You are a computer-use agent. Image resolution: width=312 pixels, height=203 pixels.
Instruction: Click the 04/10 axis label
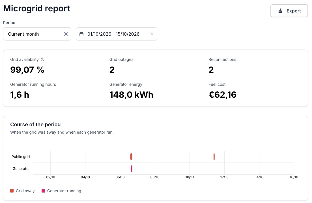click(85, 177)
